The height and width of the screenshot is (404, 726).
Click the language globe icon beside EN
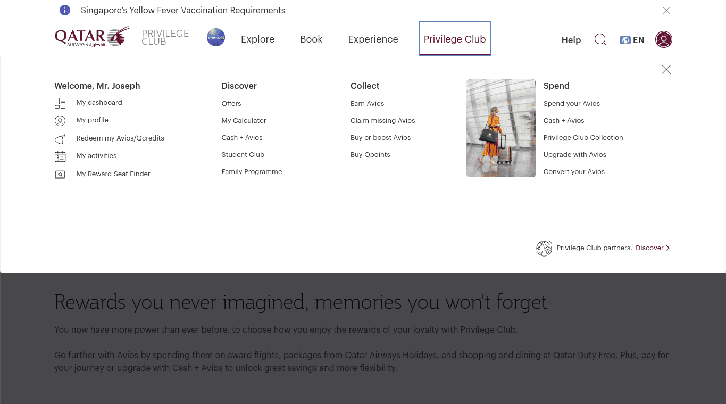(x=625, y=40)
